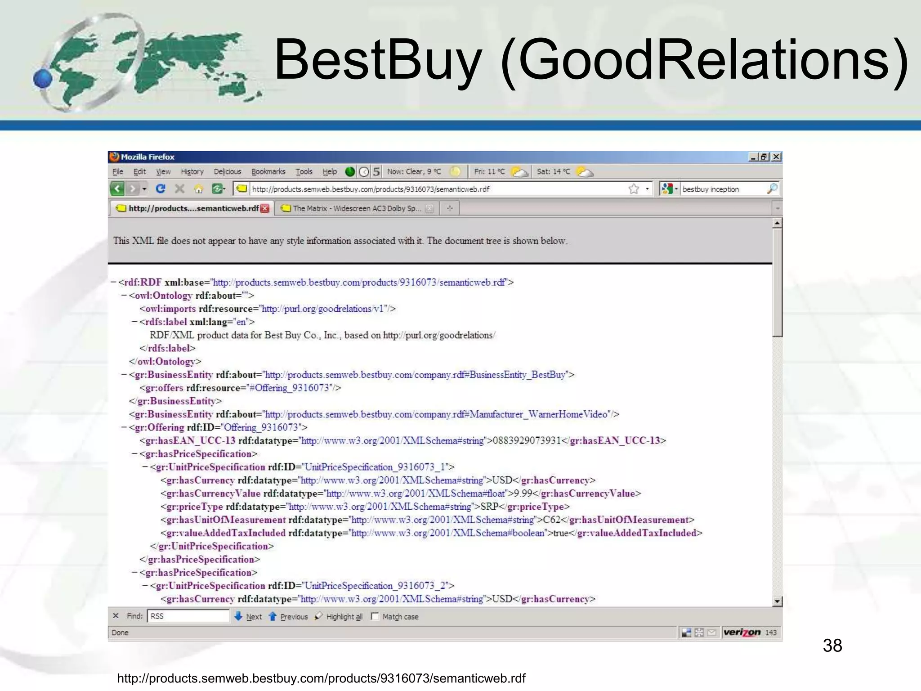Go back with the green Back arrow
The width and height of the screenshot is (921, 691).
[117, 188]
